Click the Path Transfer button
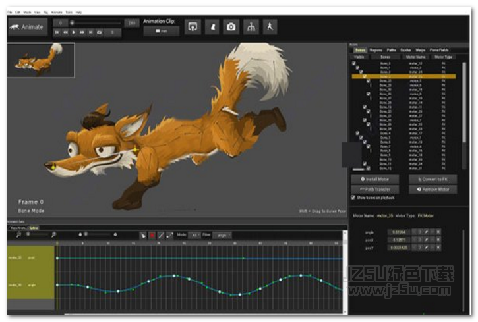The height and width of the screenshot is (322, 478). click(375, 189)
